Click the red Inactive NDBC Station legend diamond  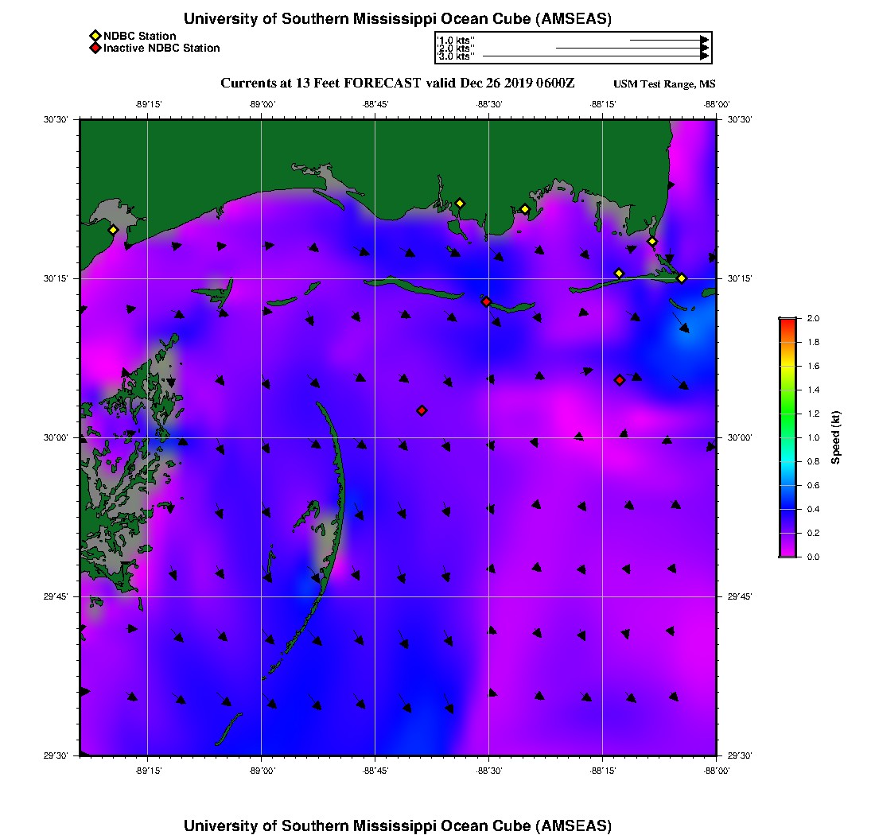pos(95,48)
